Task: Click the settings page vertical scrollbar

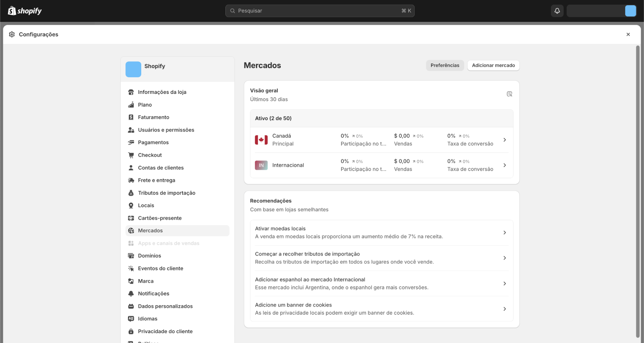Action: (x=638, y=191)
